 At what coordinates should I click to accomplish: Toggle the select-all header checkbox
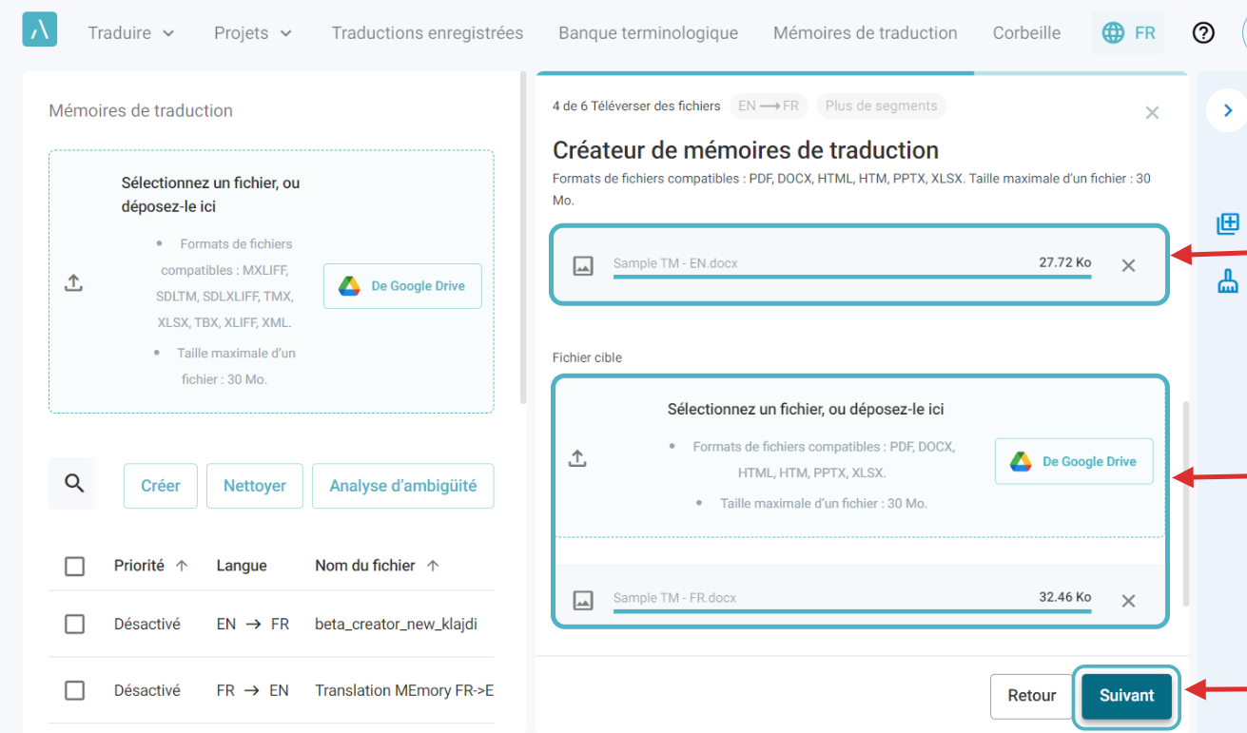tap(75, 567)
